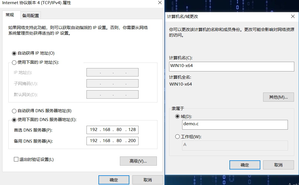Close the TCP/IPv4 properties dialog

click(x=160, y=3)
